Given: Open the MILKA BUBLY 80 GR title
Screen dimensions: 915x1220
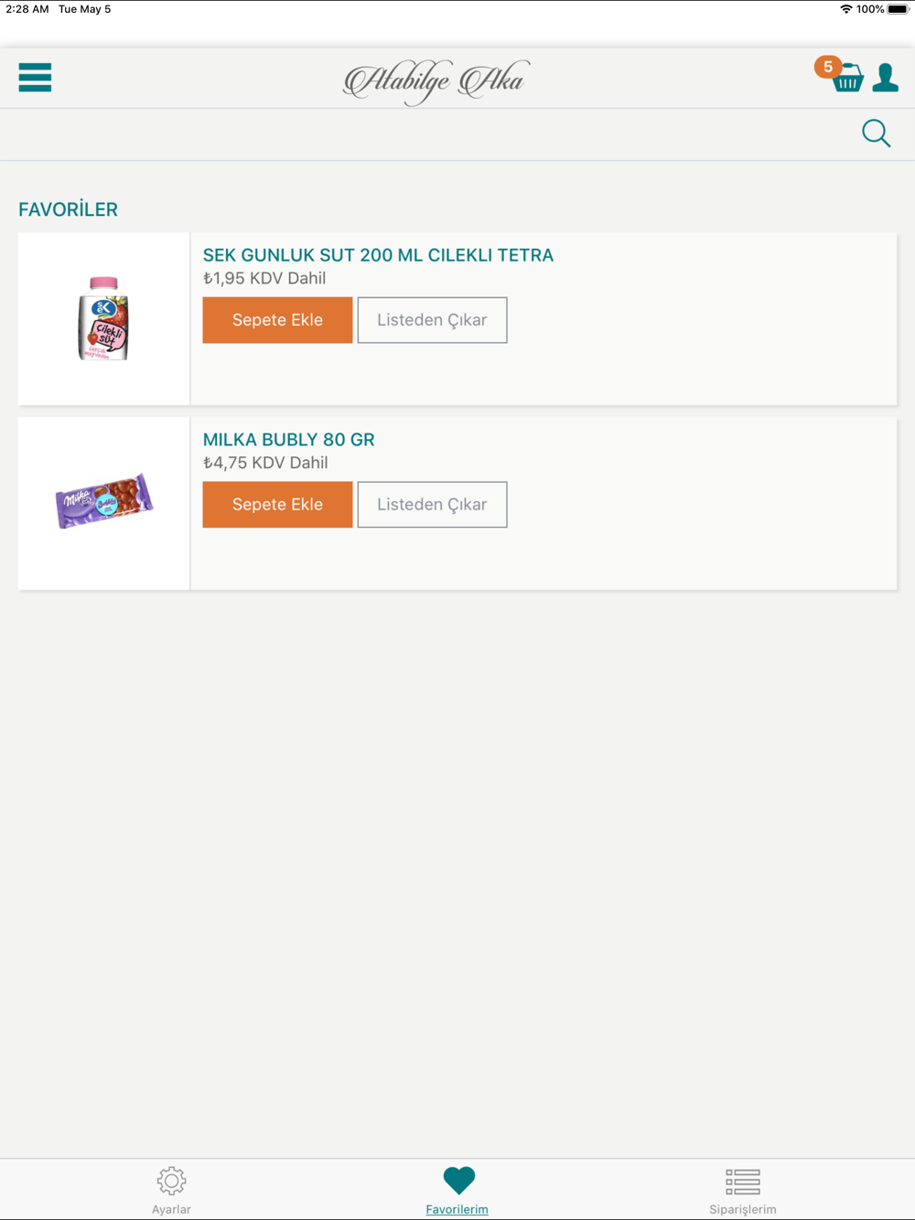Looking at the screenshot, I should point(288,440).
